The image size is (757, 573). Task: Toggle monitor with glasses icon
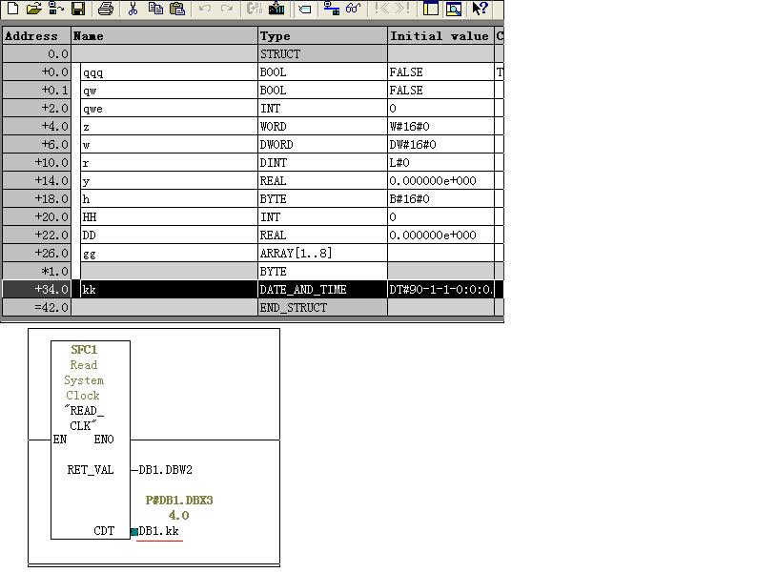click(x=353, y=9)
